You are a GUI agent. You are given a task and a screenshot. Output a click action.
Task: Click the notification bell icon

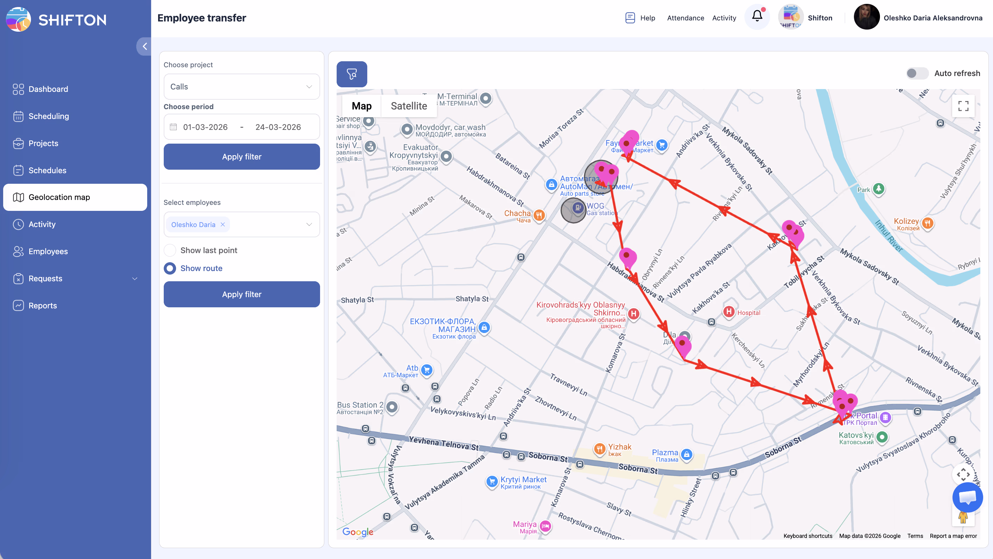pos(757,16)
